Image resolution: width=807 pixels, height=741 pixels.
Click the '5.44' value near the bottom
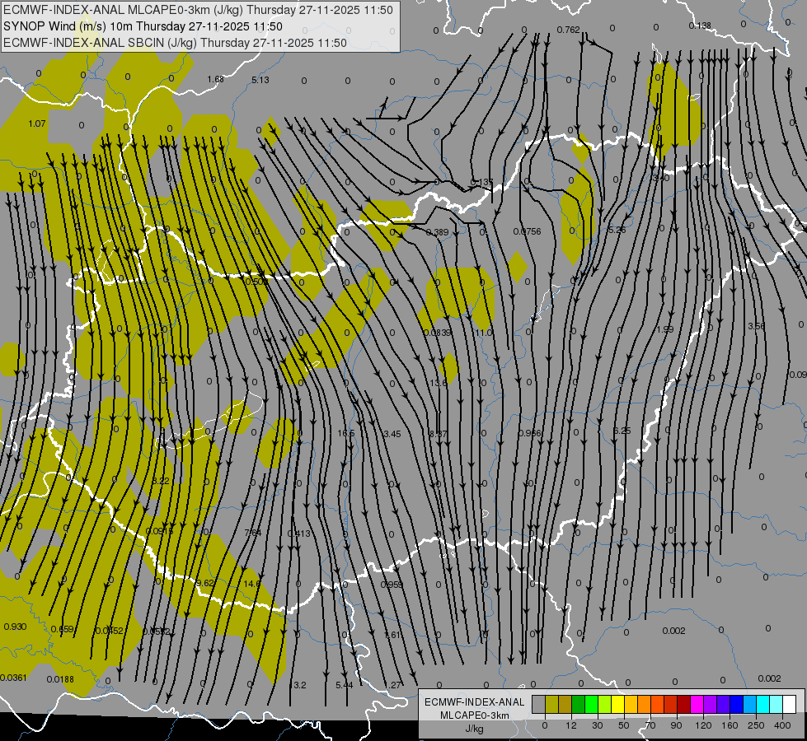(345, 685)
